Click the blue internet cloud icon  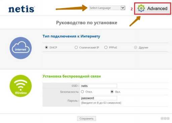(x=20, y=48)
